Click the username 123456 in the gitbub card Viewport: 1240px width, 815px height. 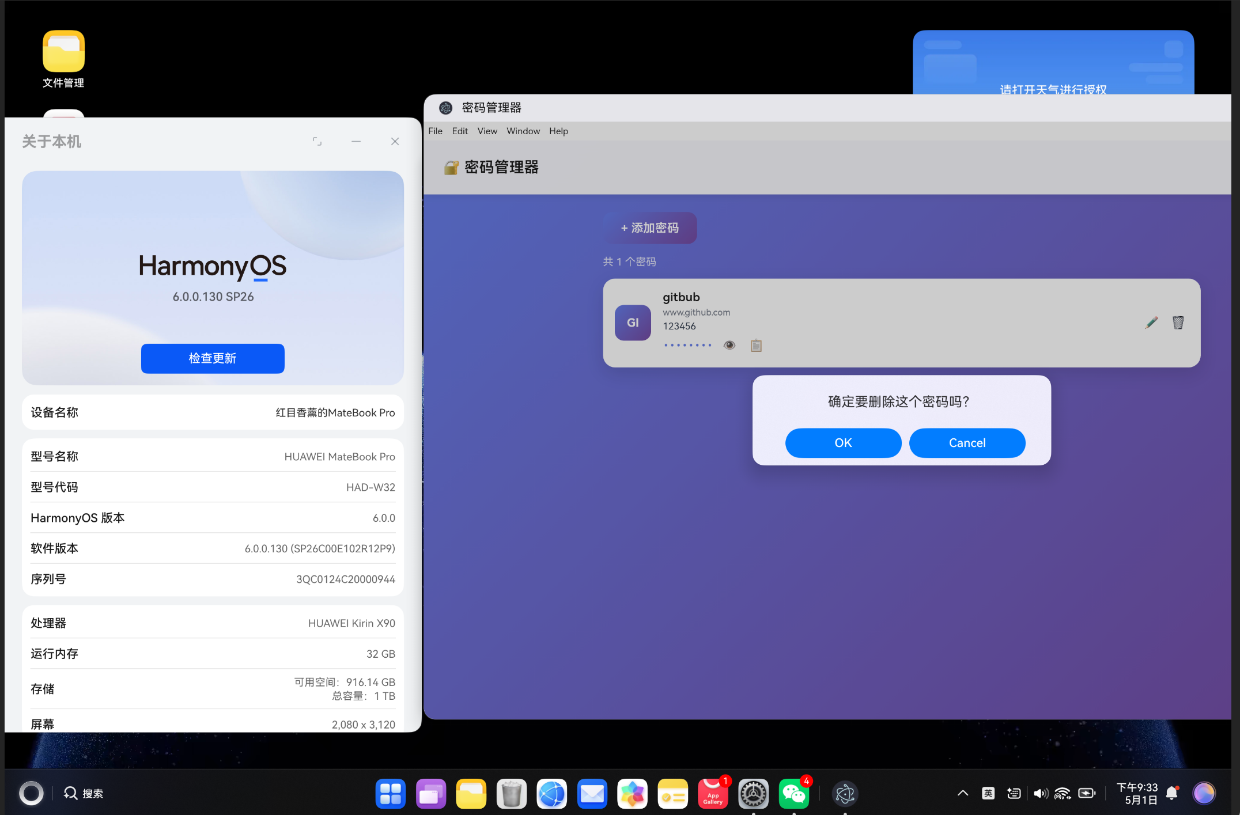(x=679, y=326)
